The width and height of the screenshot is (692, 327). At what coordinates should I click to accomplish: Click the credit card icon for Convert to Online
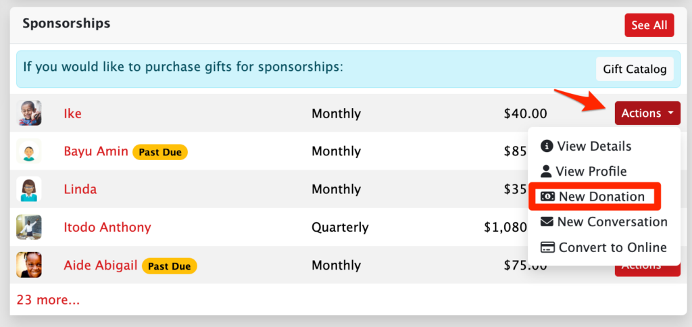tap(547, 247)
